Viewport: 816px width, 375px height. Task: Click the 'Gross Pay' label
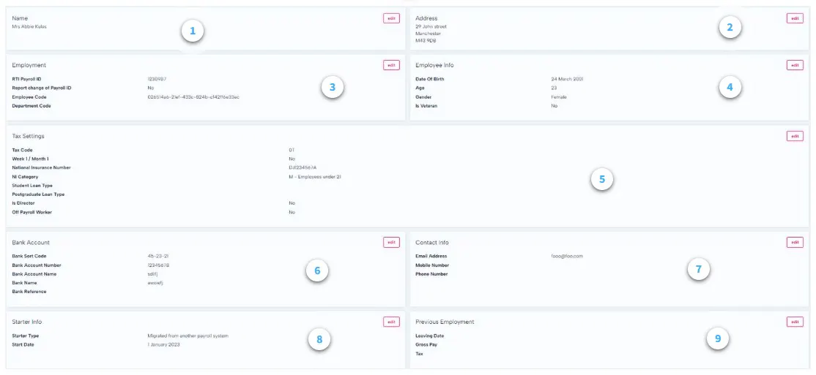(x=426, y=344)
